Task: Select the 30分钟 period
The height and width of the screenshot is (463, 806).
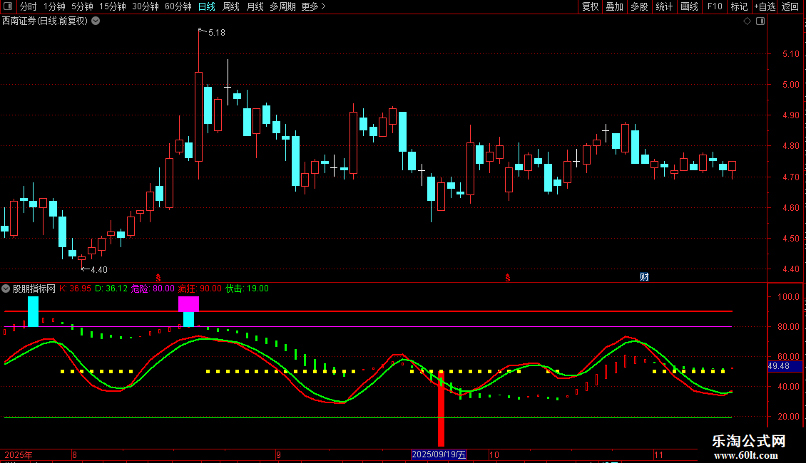Action: click(146, 6)
